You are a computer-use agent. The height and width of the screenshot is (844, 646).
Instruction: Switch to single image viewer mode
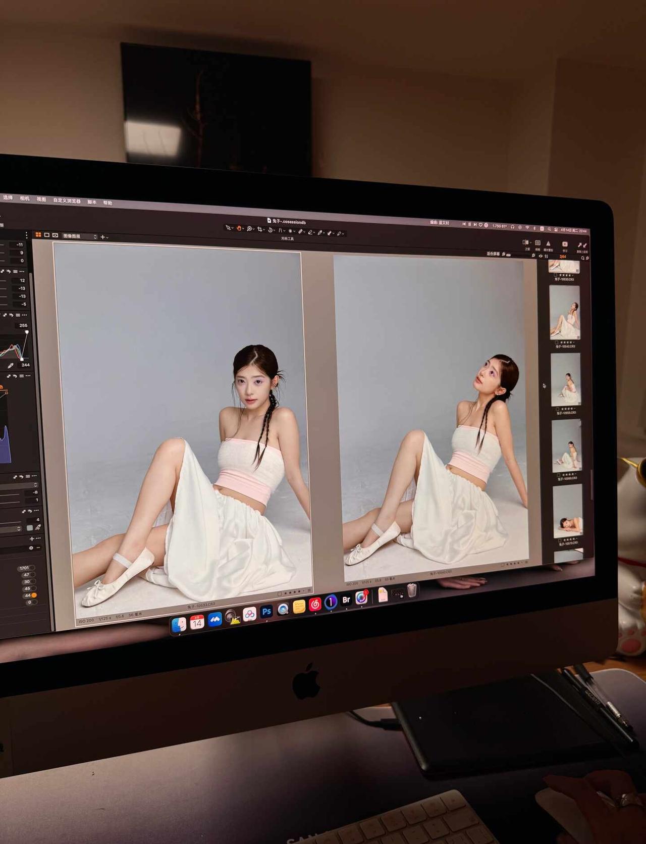pos(47,235)
